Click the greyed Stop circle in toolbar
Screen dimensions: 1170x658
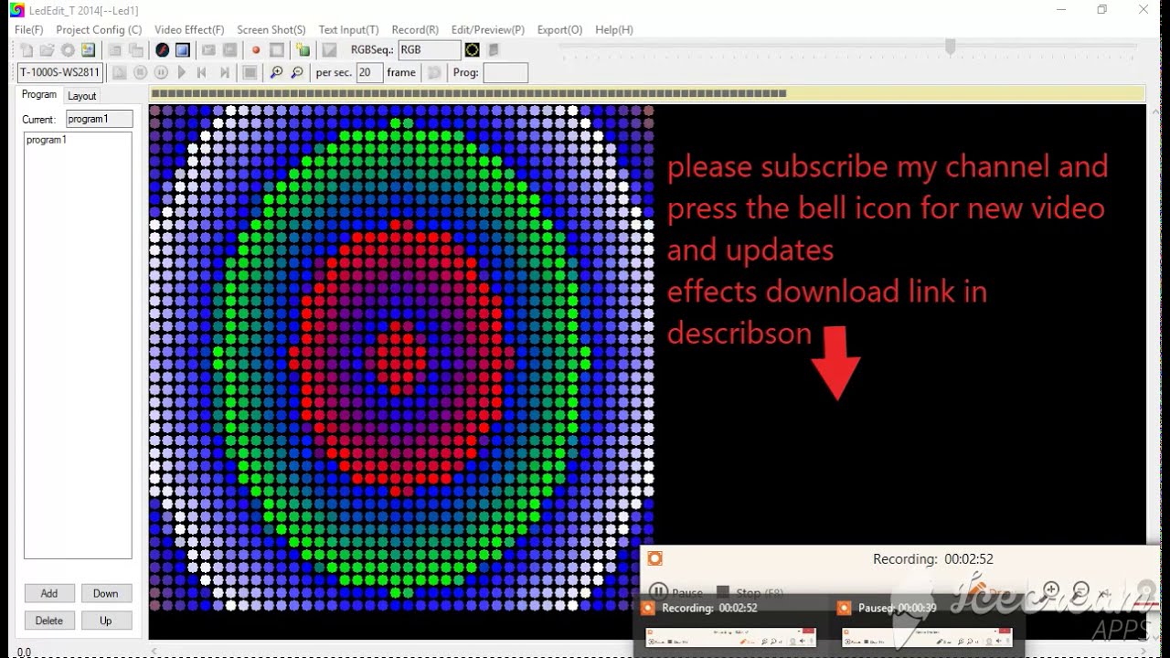[x=140, y=72]
